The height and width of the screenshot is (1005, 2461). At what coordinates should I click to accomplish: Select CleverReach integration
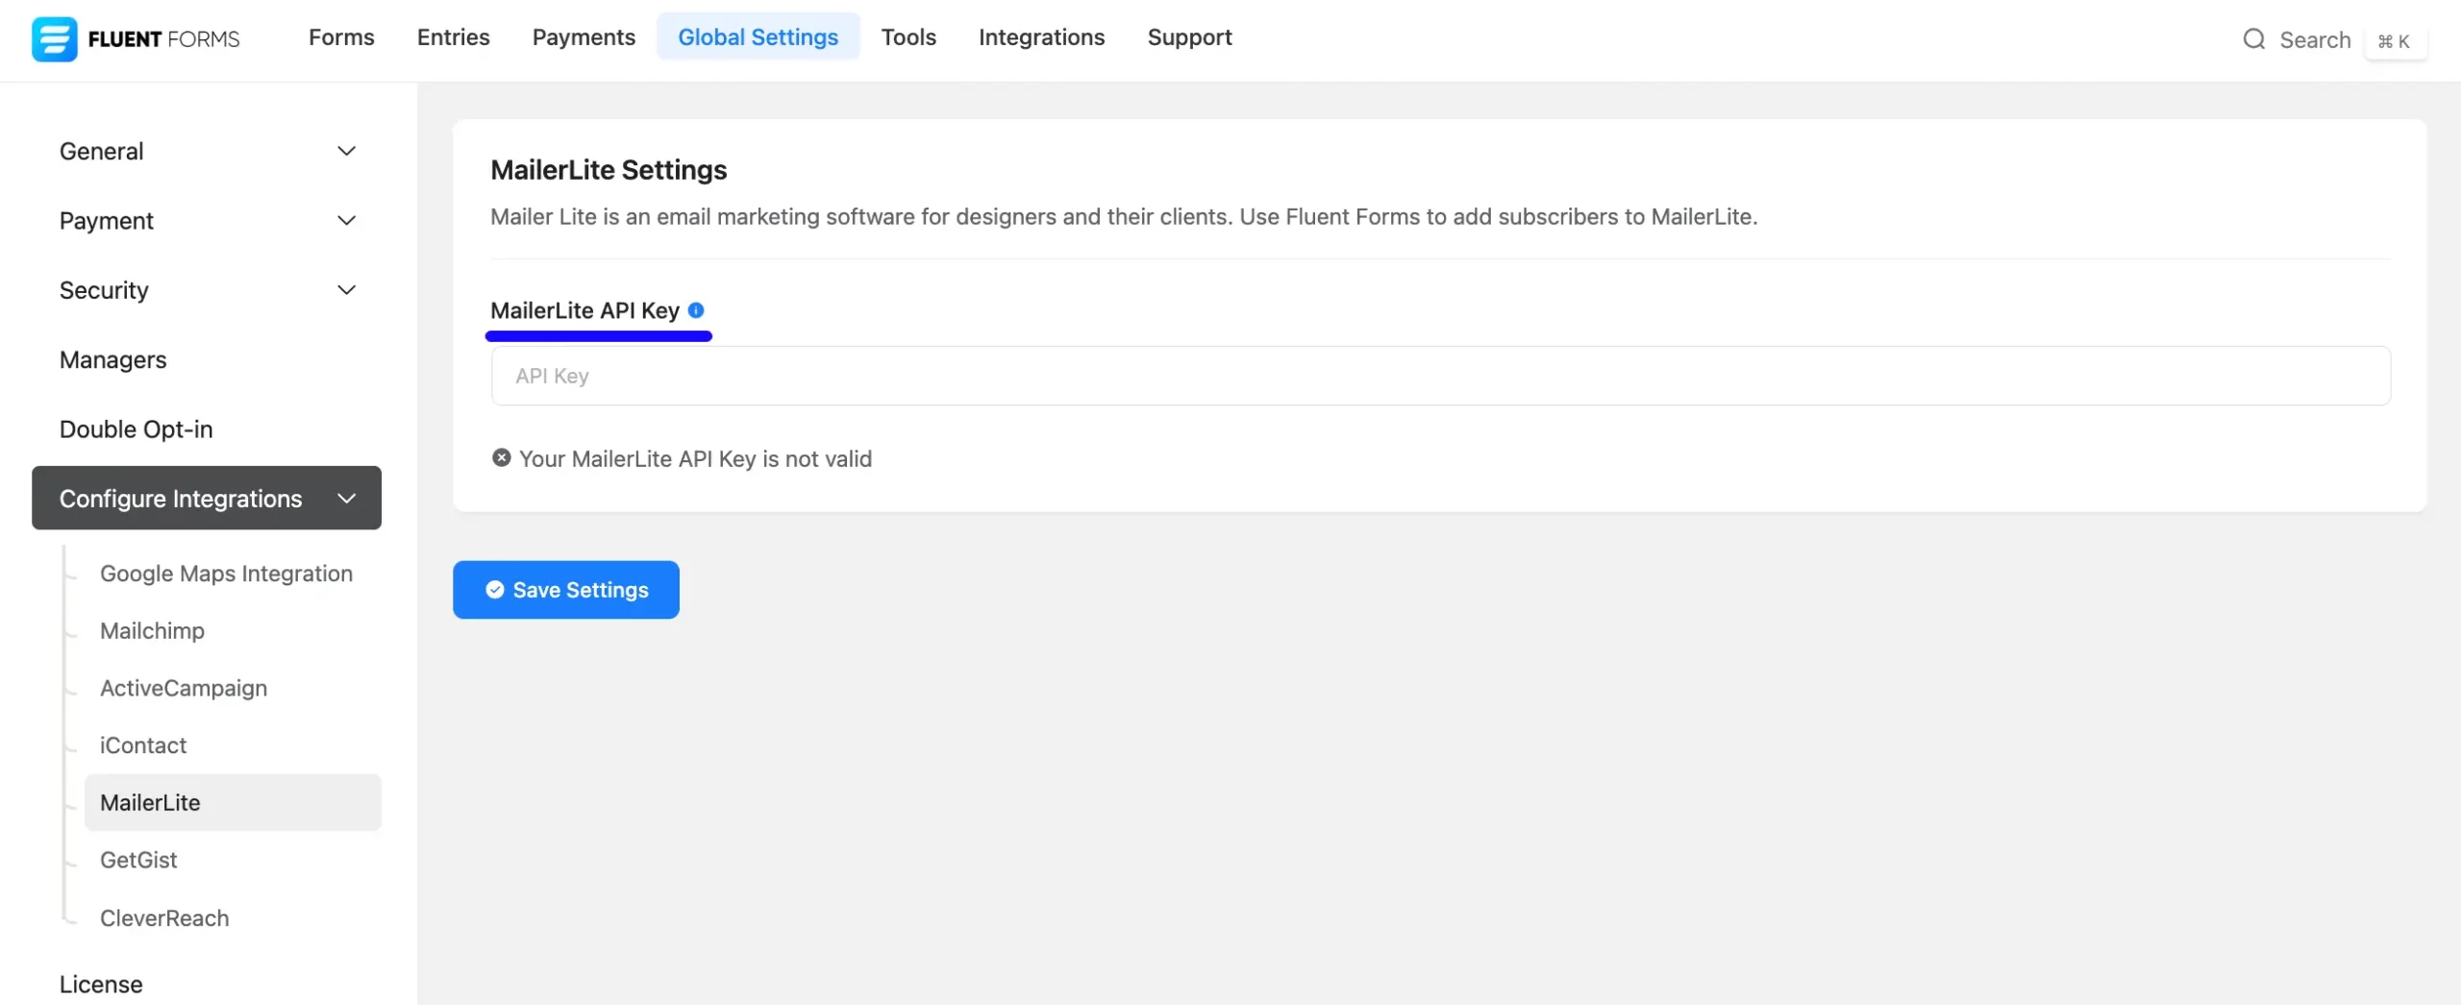tap(164, 919)
